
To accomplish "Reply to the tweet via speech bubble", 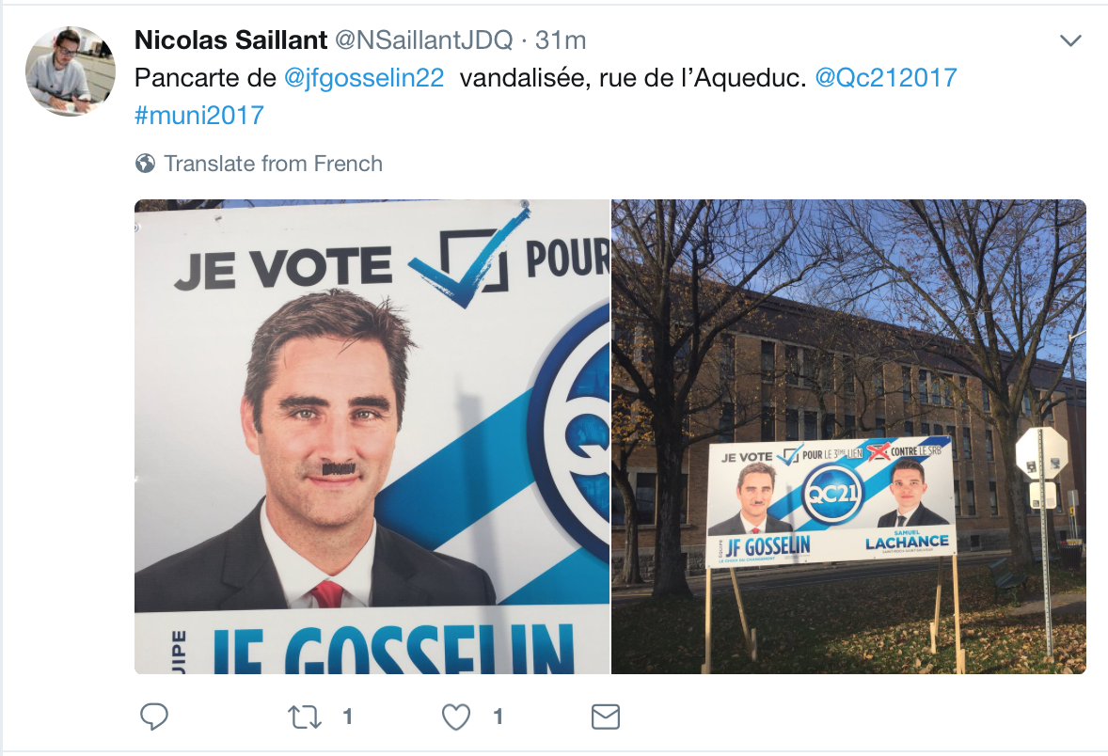I will [x=154, y=717].
